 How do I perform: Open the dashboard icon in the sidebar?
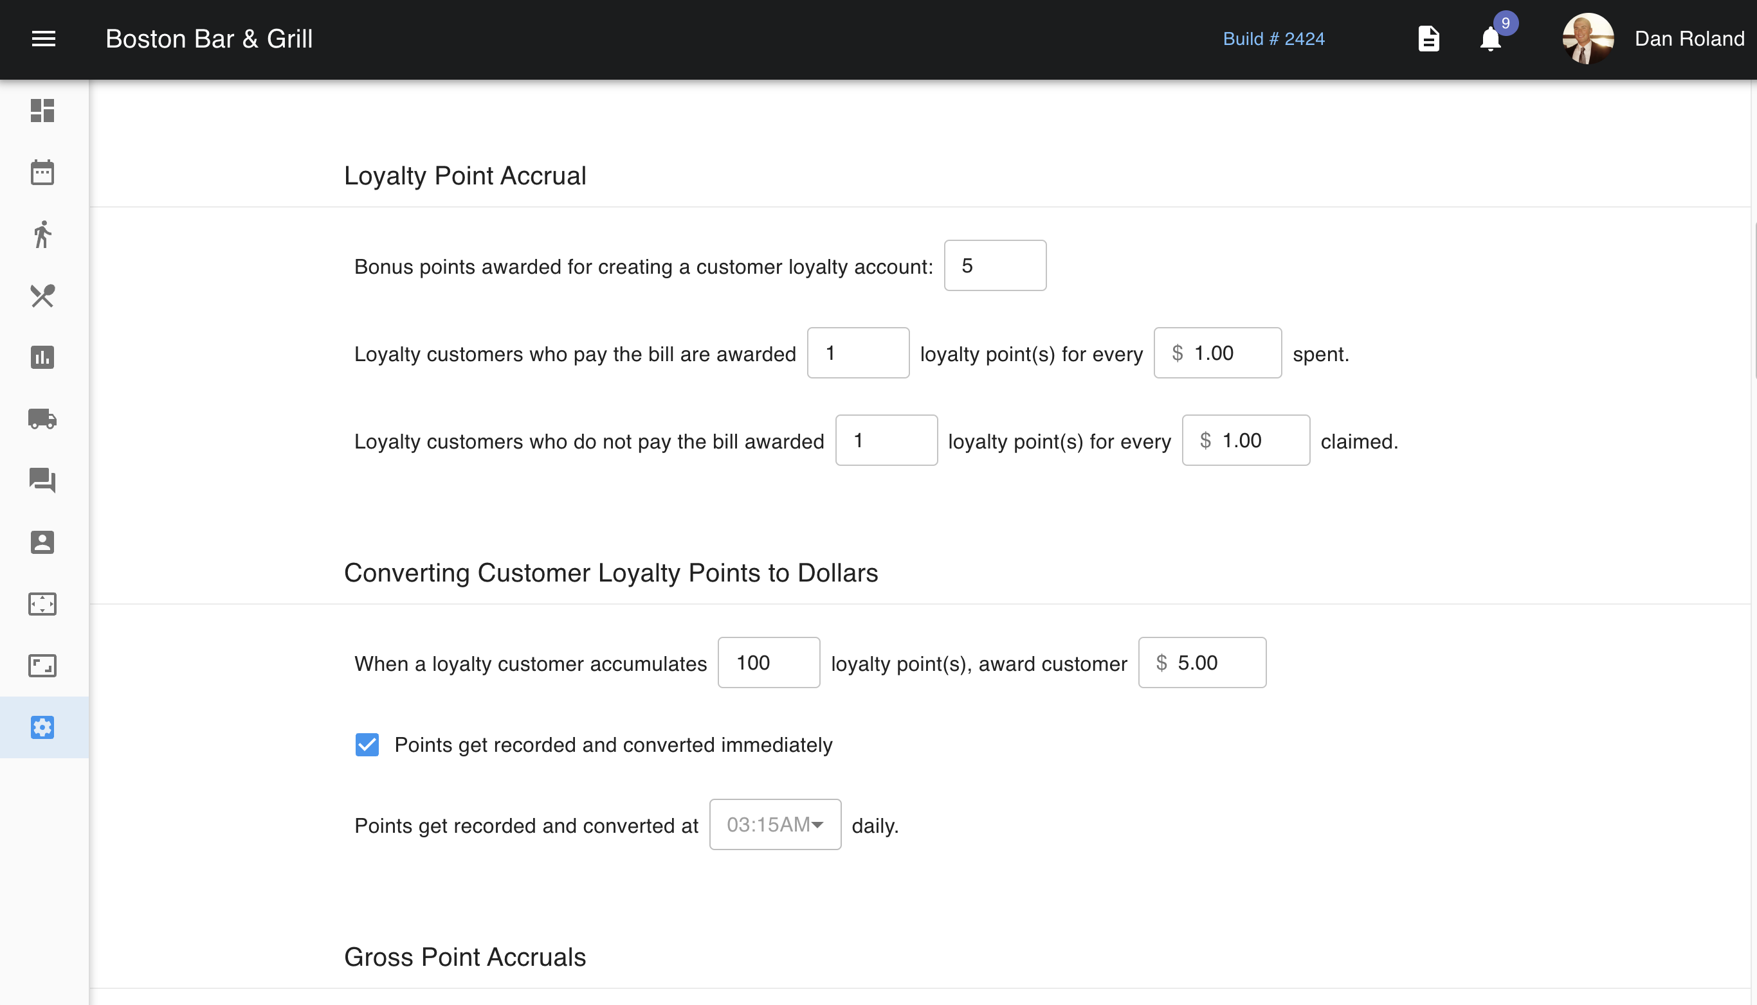click(x=42, y=111)
